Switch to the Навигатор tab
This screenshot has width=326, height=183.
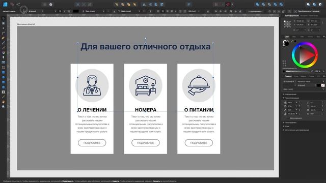click(313, 16)
